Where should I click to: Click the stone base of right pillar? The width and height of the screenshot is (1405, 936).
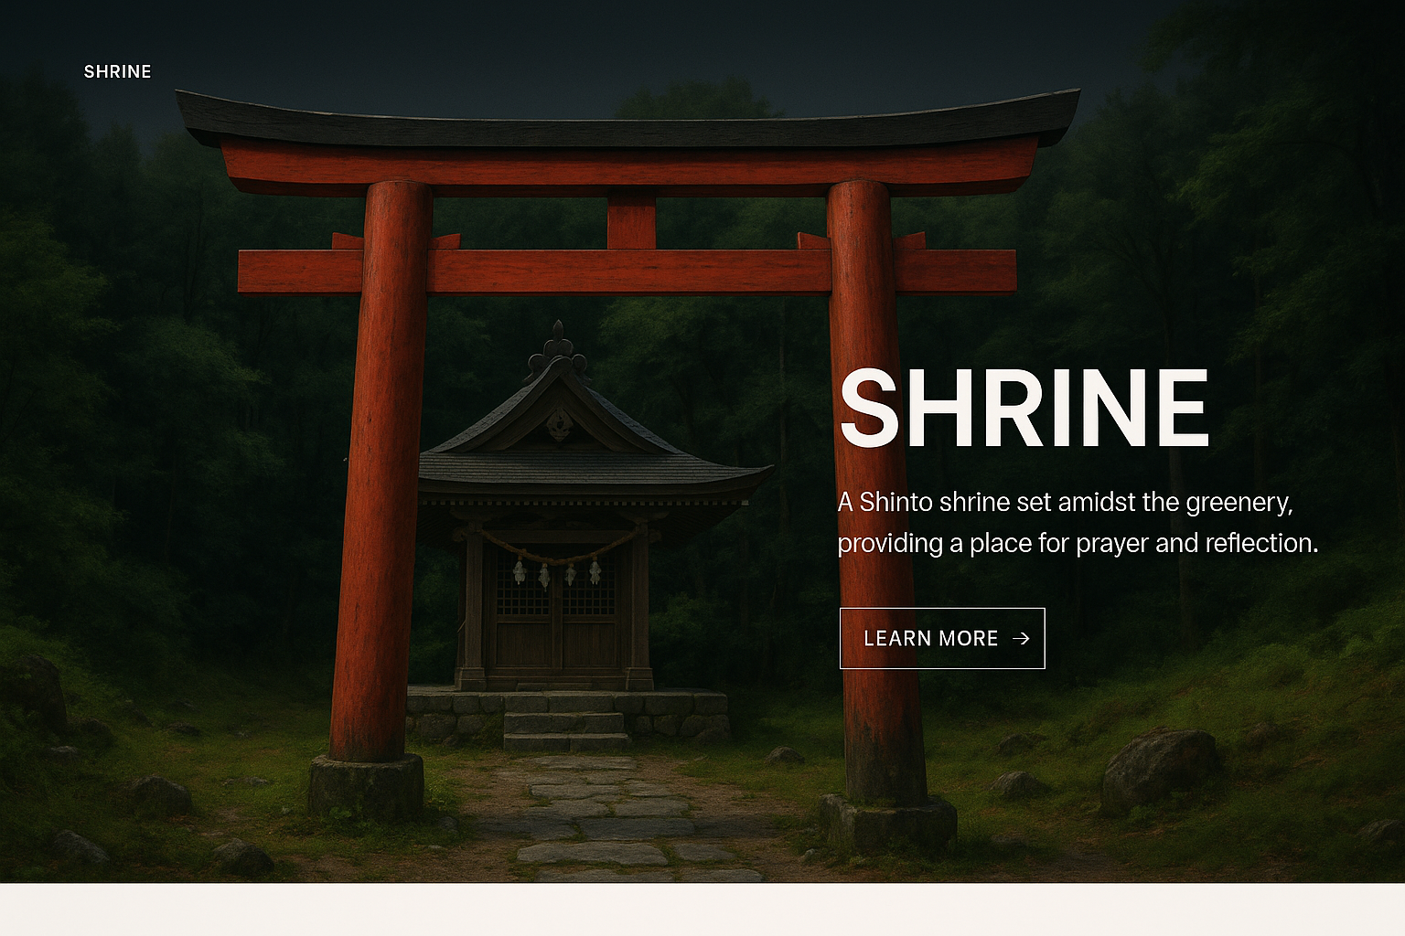pos(889,823)
